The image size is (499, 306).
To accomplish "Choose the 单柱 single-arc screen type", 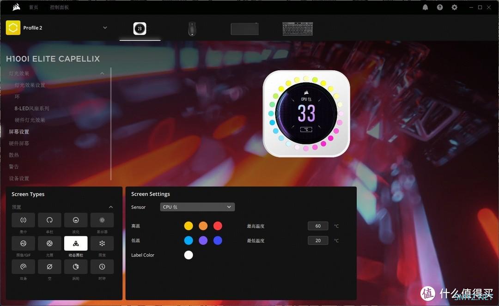I will pyautogui.click(x=49, y=220).
